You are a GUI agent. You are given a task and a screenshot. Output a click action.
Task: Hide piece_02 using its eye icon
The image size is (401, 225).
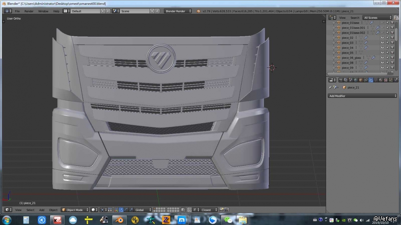click(382, 38)
